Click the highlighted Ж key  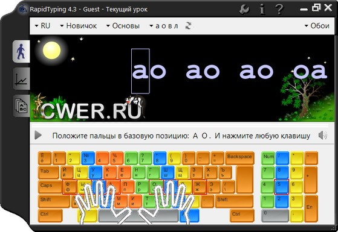pyautogui.click(x=200, y=187)
